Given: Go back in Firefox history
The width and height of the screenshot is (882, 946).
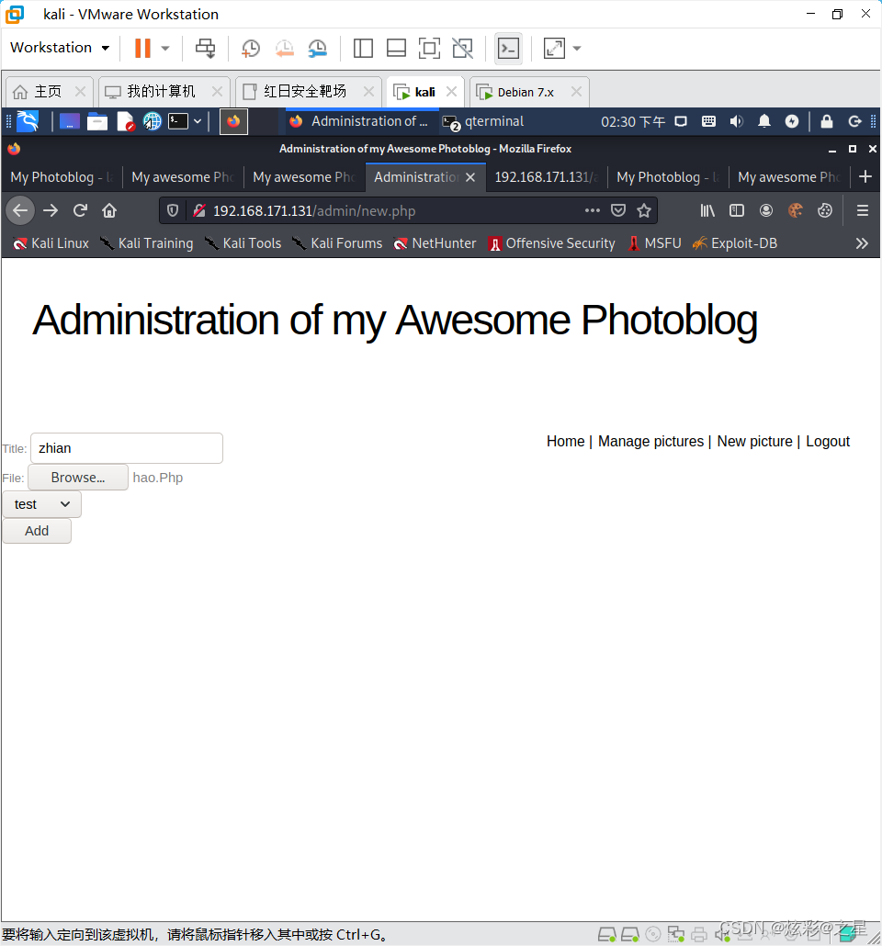Looking at the screenshot, I should pyautogui.click(x=20, y=210).
